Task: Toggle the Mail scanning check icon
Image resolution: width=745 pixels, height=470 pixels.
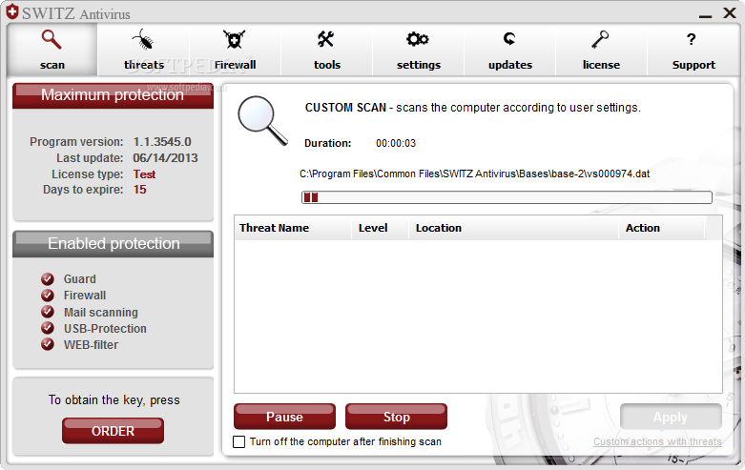Action: click(48, 312)
